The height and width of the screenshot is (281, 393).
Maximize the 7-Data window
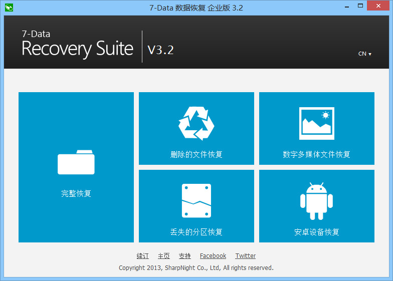click(360, 6)
